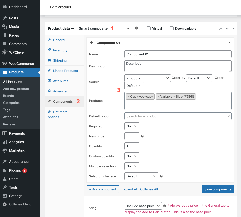Move Product data panel up arrow
Viewport: 241px width, 217px height.
pos(221,29)
